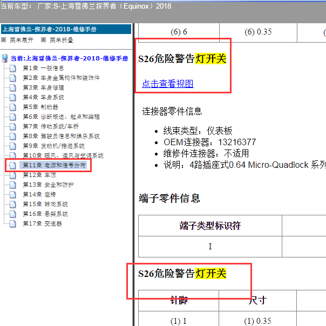Open 第8章 驾驶员信息和娱乐系统
Viewport: 326px width, 326px height.
click(x=61, y=136)
